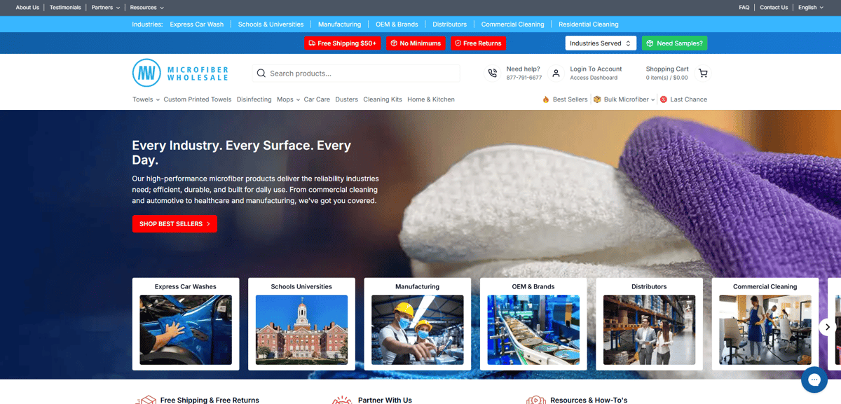Click the next arrow on industry carousel
Image resolution: width=841 pixels, height=404 pixels.
[828, 326]
